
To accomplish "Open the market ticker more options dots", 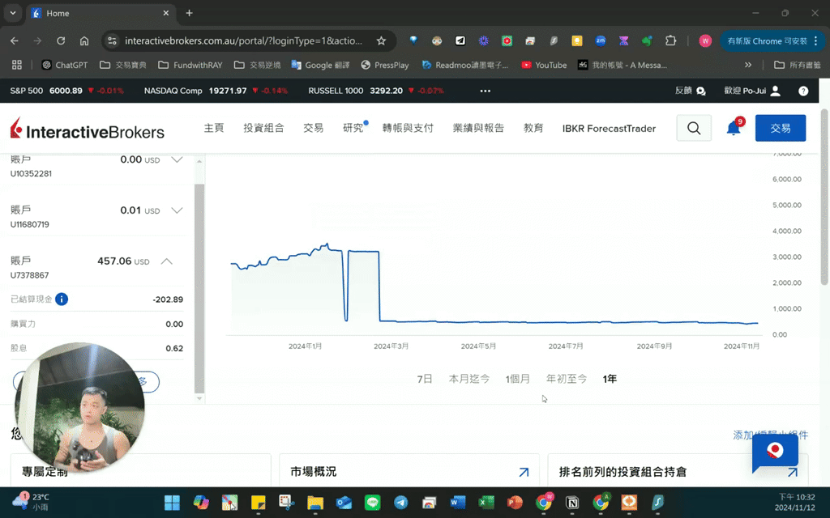I will [485, 91].
